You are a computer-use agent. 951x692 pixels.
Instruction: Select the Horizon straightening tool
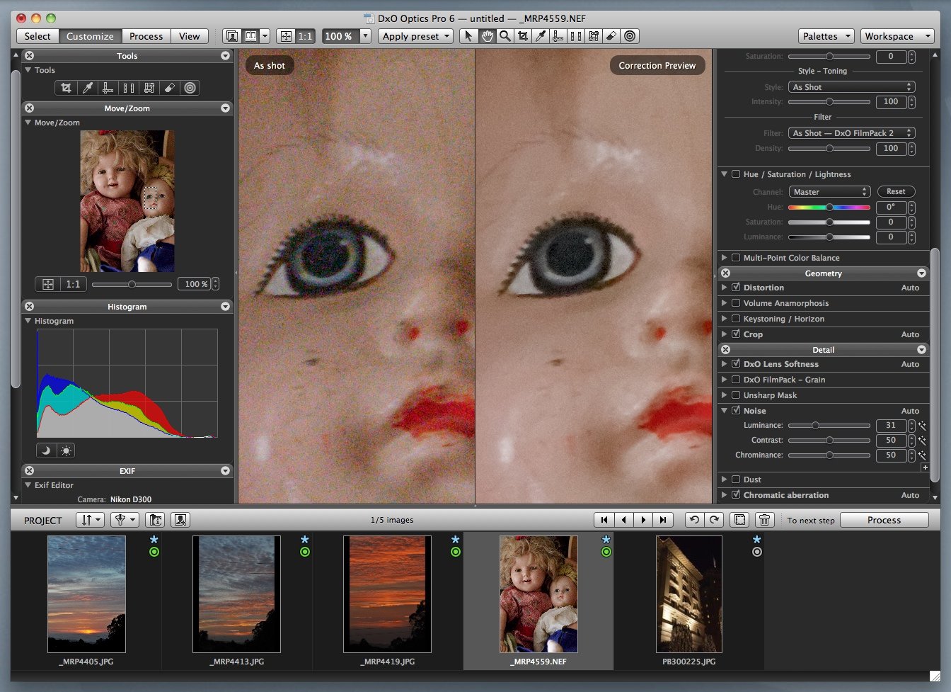(x=107, y=87)
